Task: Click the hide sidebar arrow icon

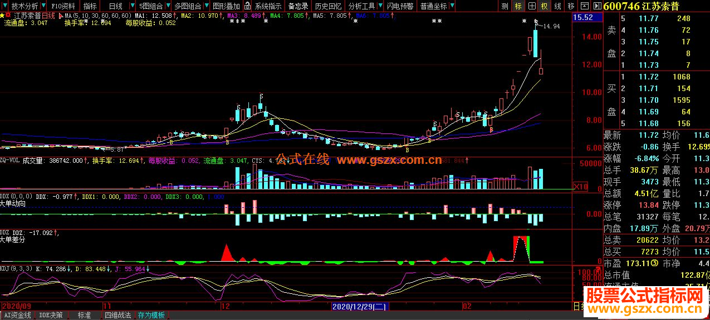Action: 597,6
